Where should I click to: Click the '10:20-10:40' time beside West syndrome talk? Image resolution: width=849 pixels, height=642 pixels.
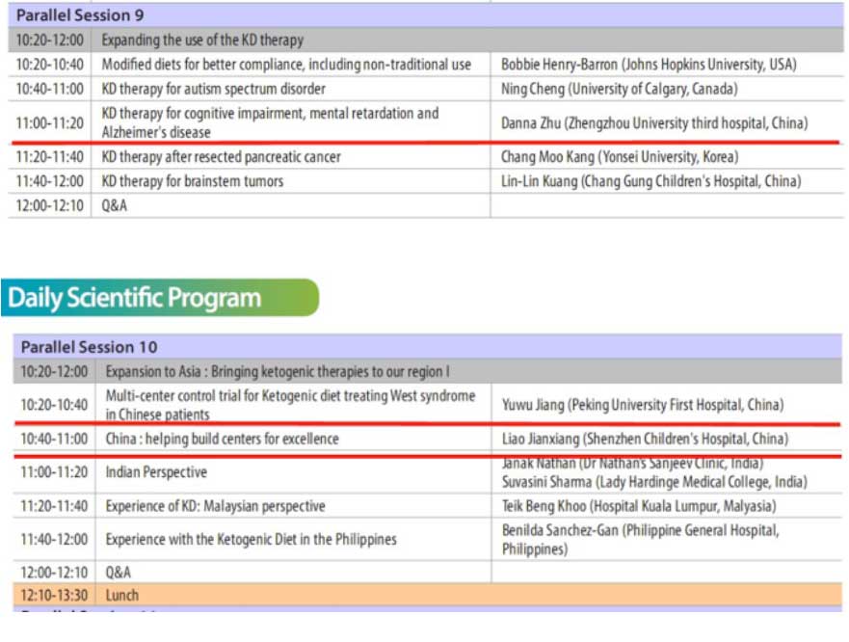pos(54,405)
